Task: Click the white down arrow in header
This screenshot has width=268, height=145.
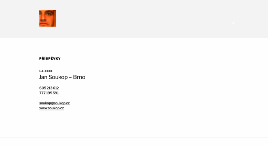Action: 233,23
